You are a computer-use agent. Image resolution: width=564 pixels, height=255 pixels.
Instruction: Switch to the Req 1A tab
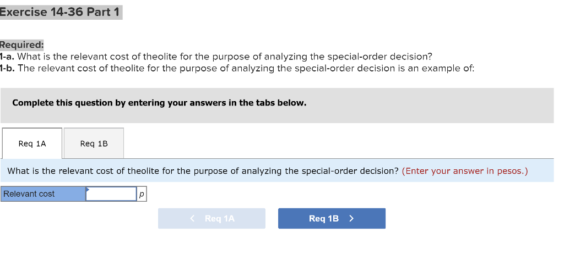point(32,143)
